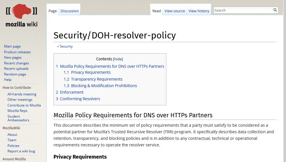Open the View source tab
The height and width of the screenshot is (162, 286).
coord(175,11)
